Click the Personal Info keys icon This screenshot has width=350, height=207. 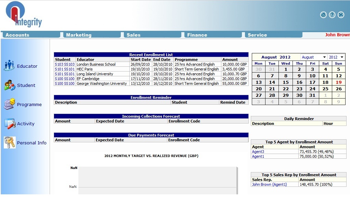point(10,142)
